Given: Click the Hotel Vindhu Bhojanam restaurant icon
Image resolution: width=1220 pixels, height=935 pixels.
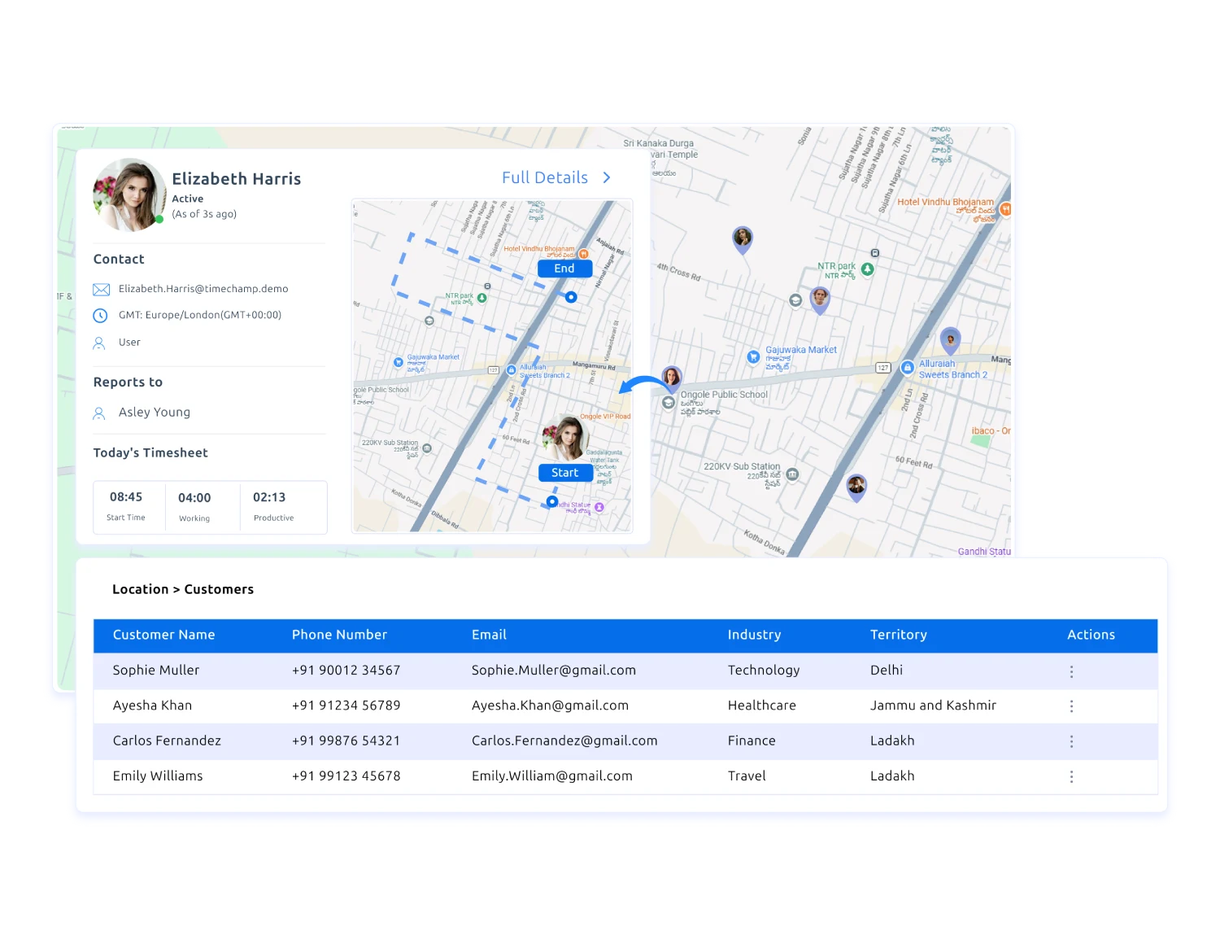Looking at the screenshot, I should [1006, 208].
